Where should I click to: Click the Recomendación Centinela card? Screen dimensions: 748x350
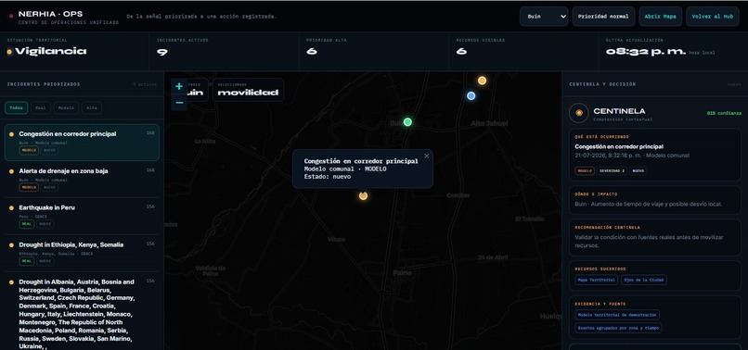point(655,238)
